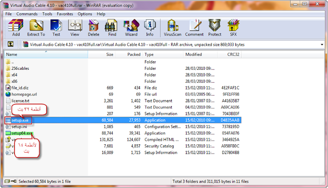Select the file_id.diz file name
Image resolution: width=328 pixels, height=188 pixels.
click(20, 88)
